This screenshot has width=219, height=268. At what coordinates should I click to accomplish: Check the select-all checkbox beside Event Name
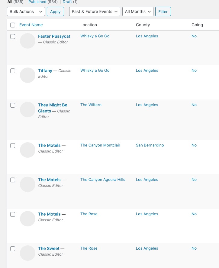[13, 25]
